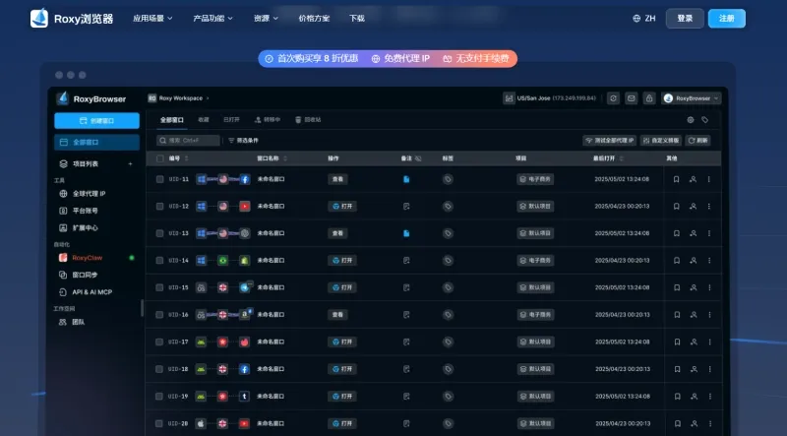Click the Android icon in UID-17 row
The width and height of the screenshot is (787, 436).
pos(201,342)
